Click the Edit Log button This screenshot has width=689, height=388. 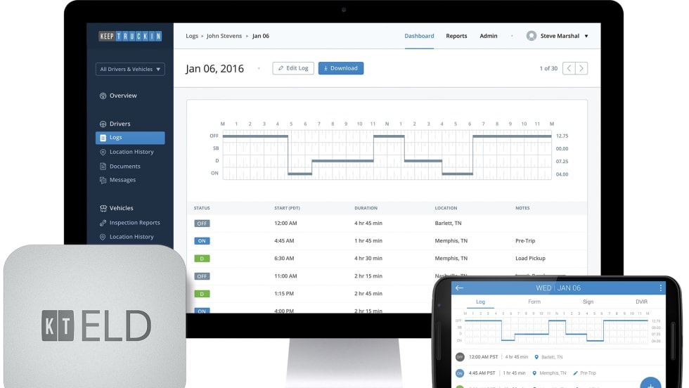293,68
